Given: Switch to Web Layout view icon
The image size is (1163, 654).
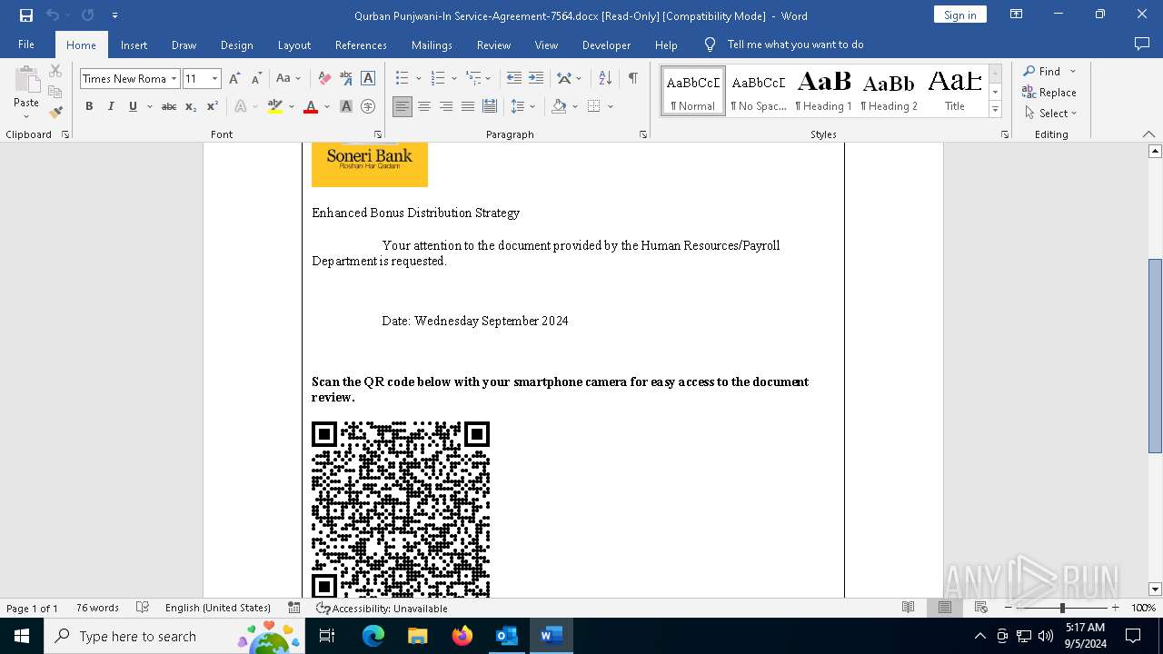Looking at the screenshot, I should [x=981, y=608].
